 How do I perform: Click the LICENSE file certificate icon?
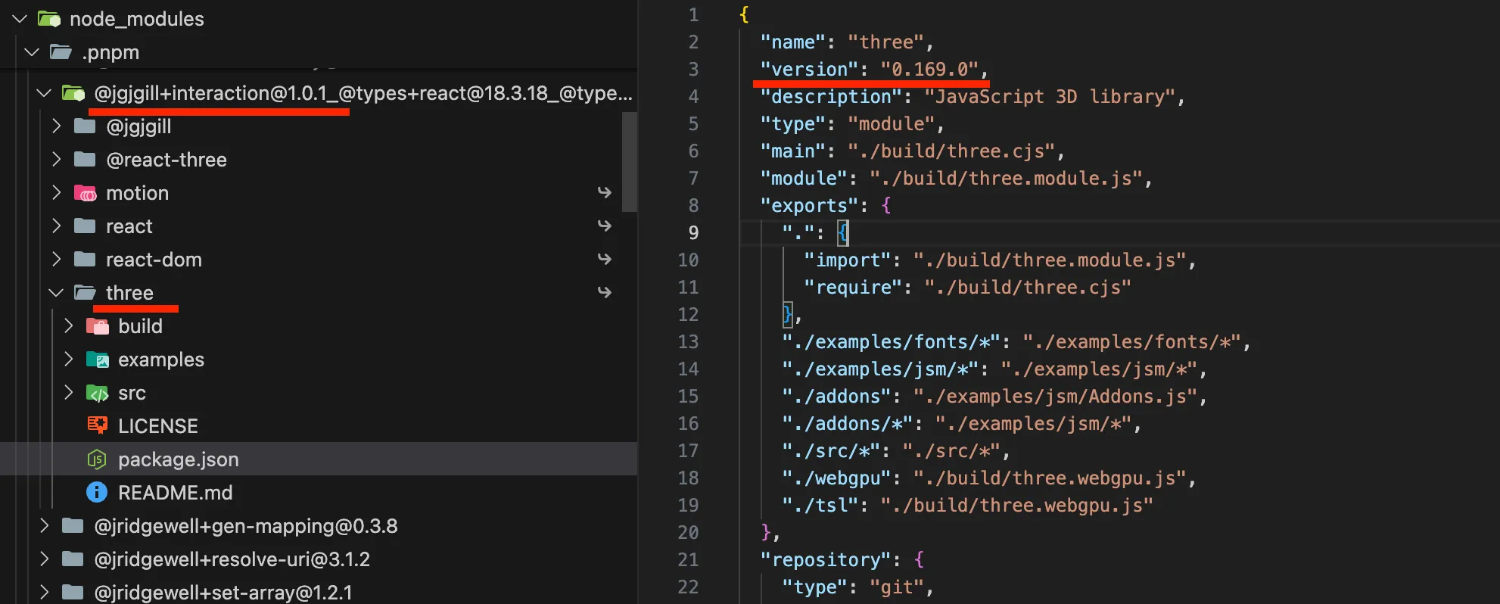click(97, 425)
